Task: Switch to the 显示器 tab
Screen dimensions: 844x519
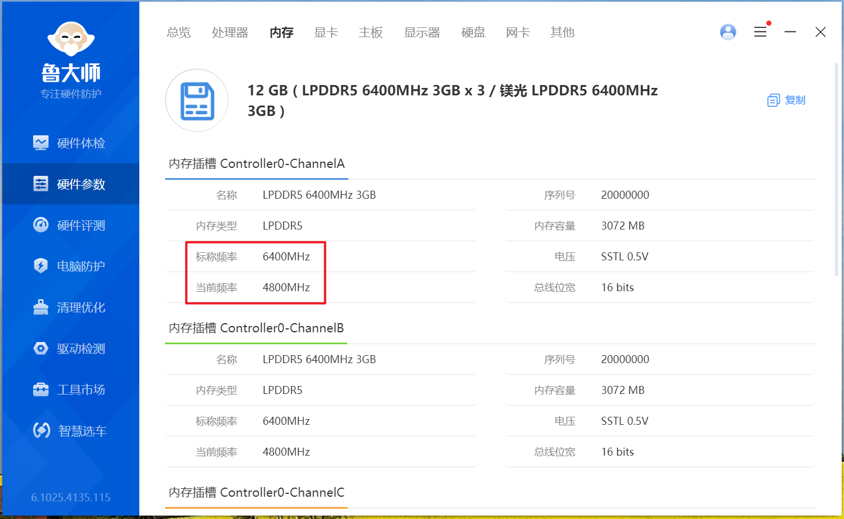Action: pos(422,33)
